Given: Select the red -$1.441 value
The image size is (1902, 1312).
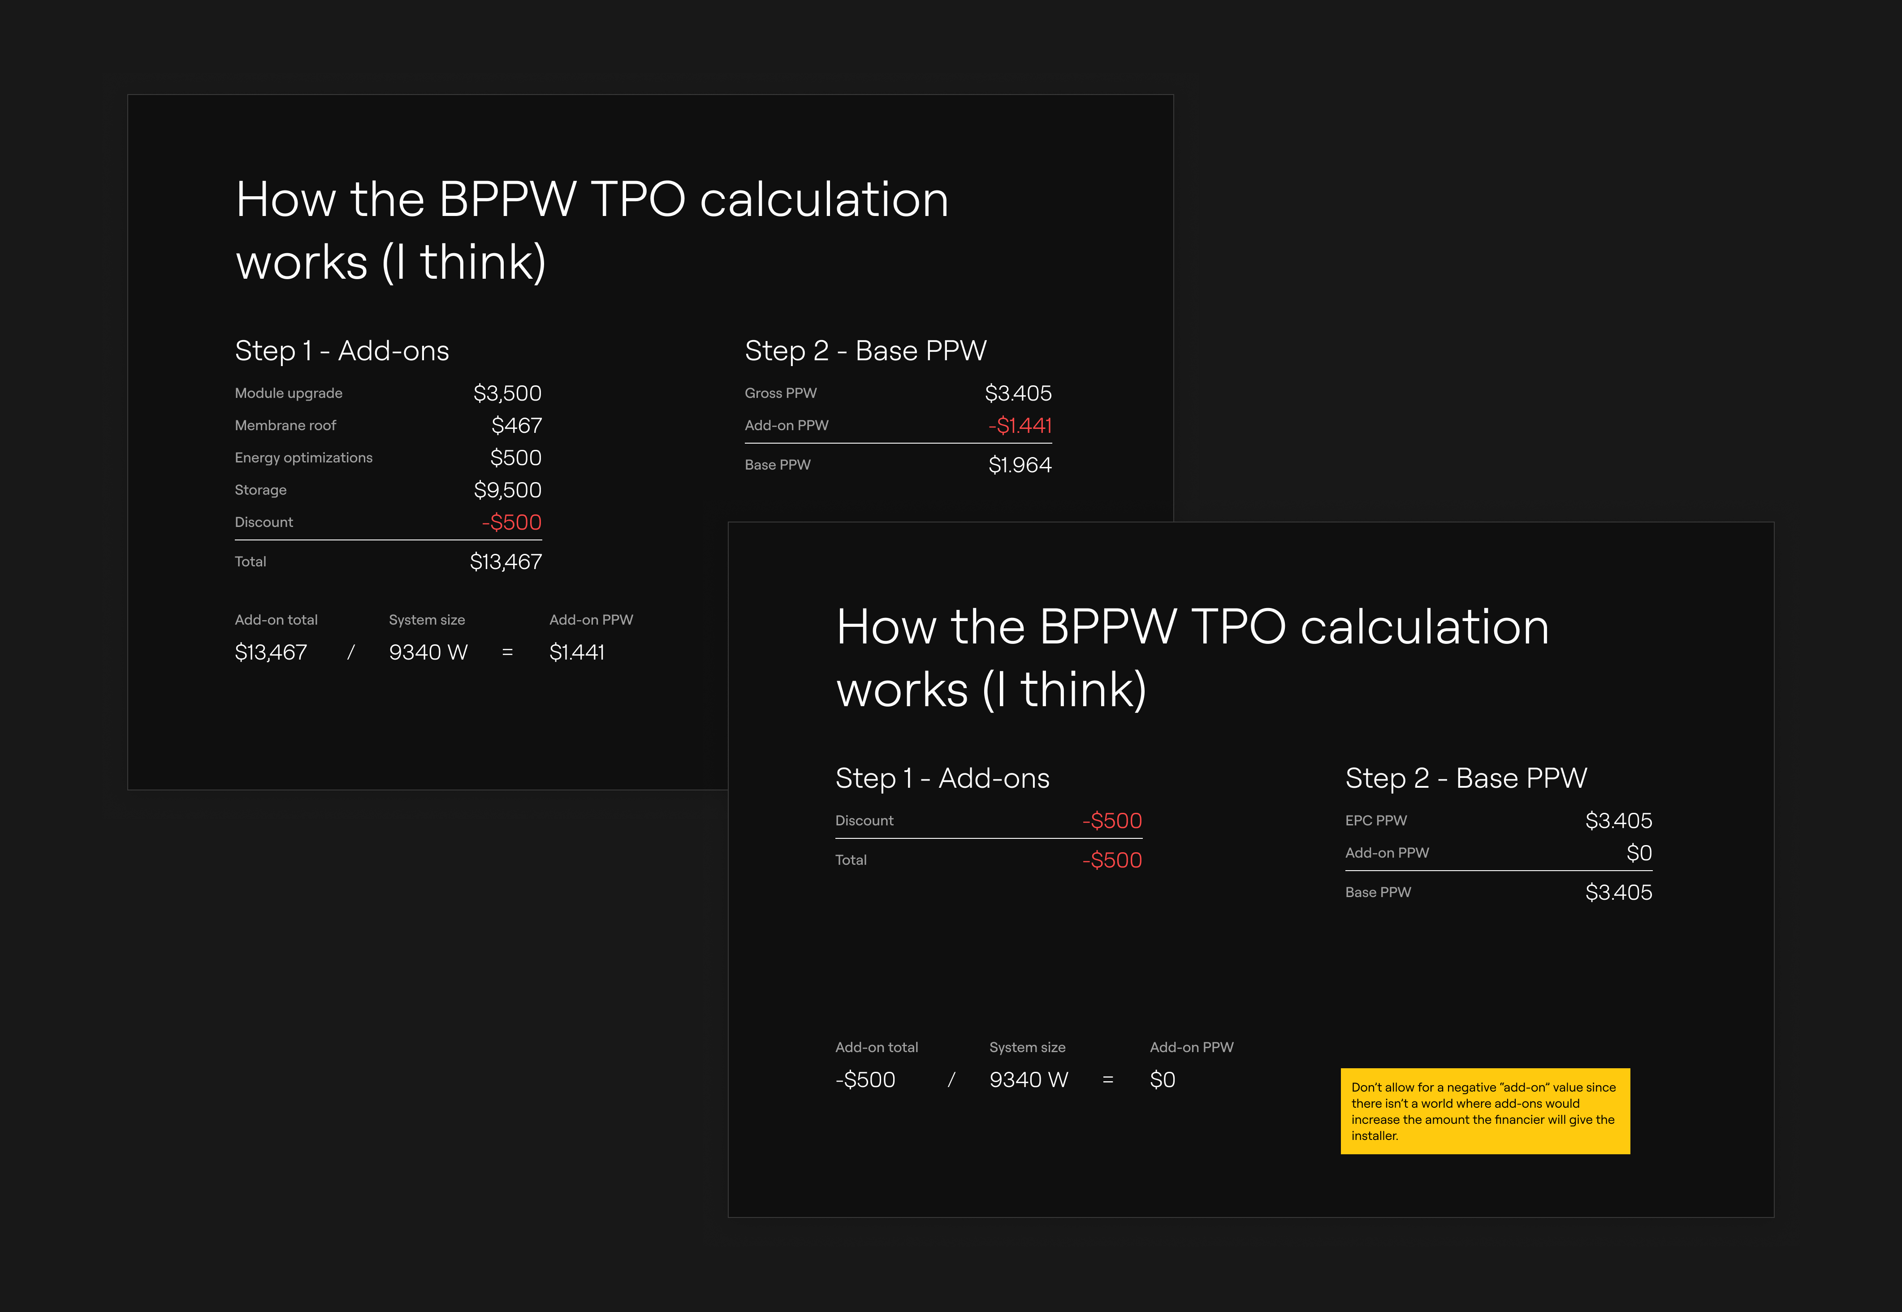Looking at the screenshot, I should (1020, 426).
